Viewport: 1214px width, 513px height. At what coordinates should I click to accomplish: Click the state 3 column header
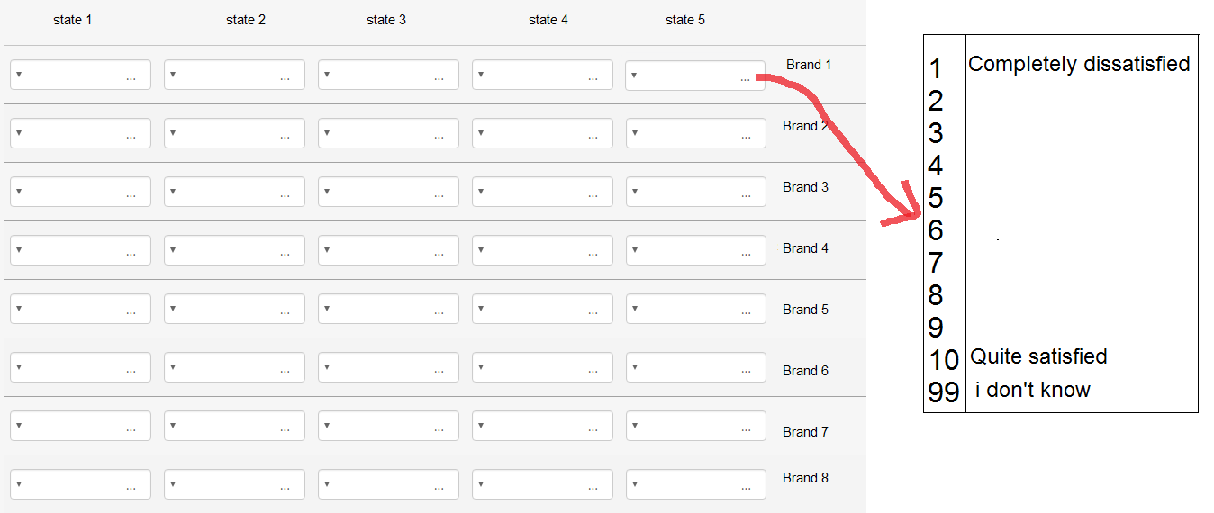tap(386, 20)
